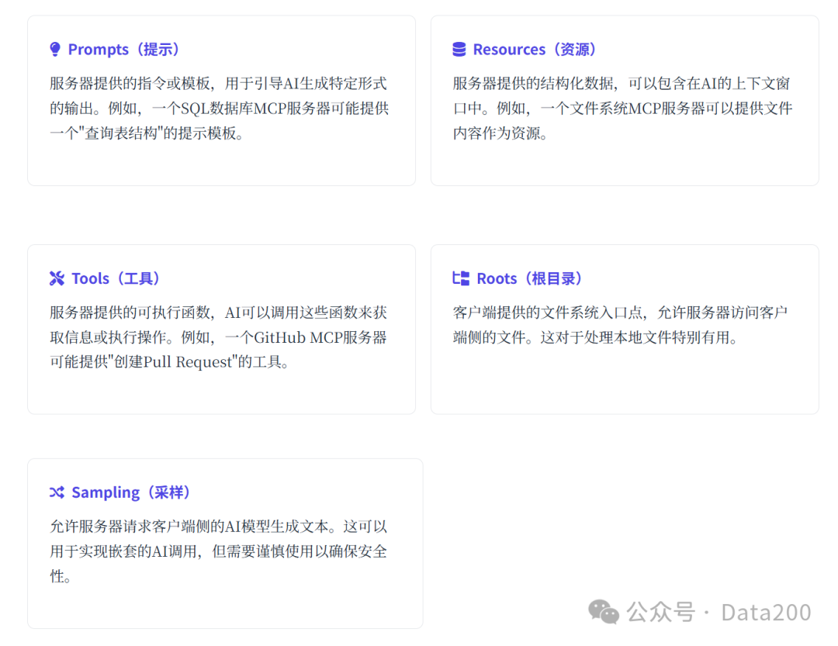The image size is (838, 646).
Task: Click the Roots（根目录）title text
Action: pos(525,278)
